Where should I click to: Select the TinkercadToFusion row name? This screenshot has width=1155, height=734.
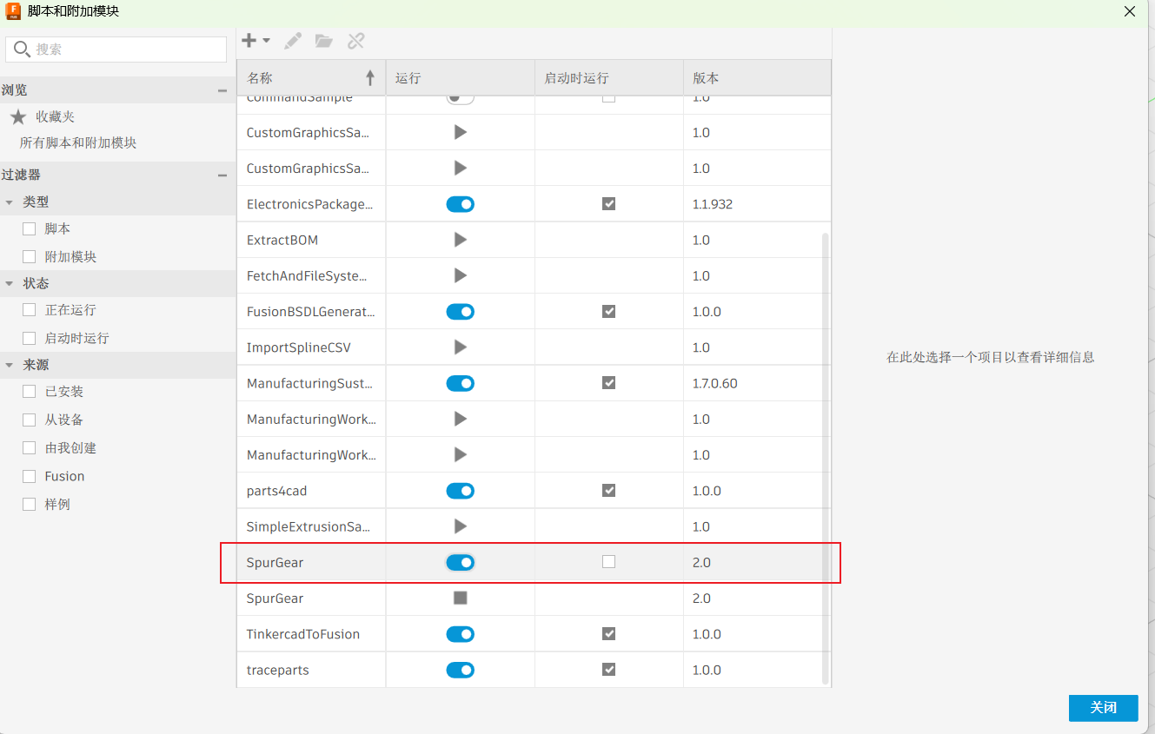(303, 634)
